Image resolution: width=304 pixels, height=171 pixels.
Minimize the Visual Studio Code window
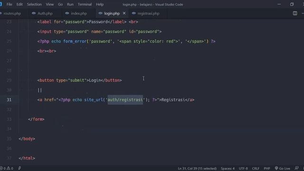coord(279,4)
